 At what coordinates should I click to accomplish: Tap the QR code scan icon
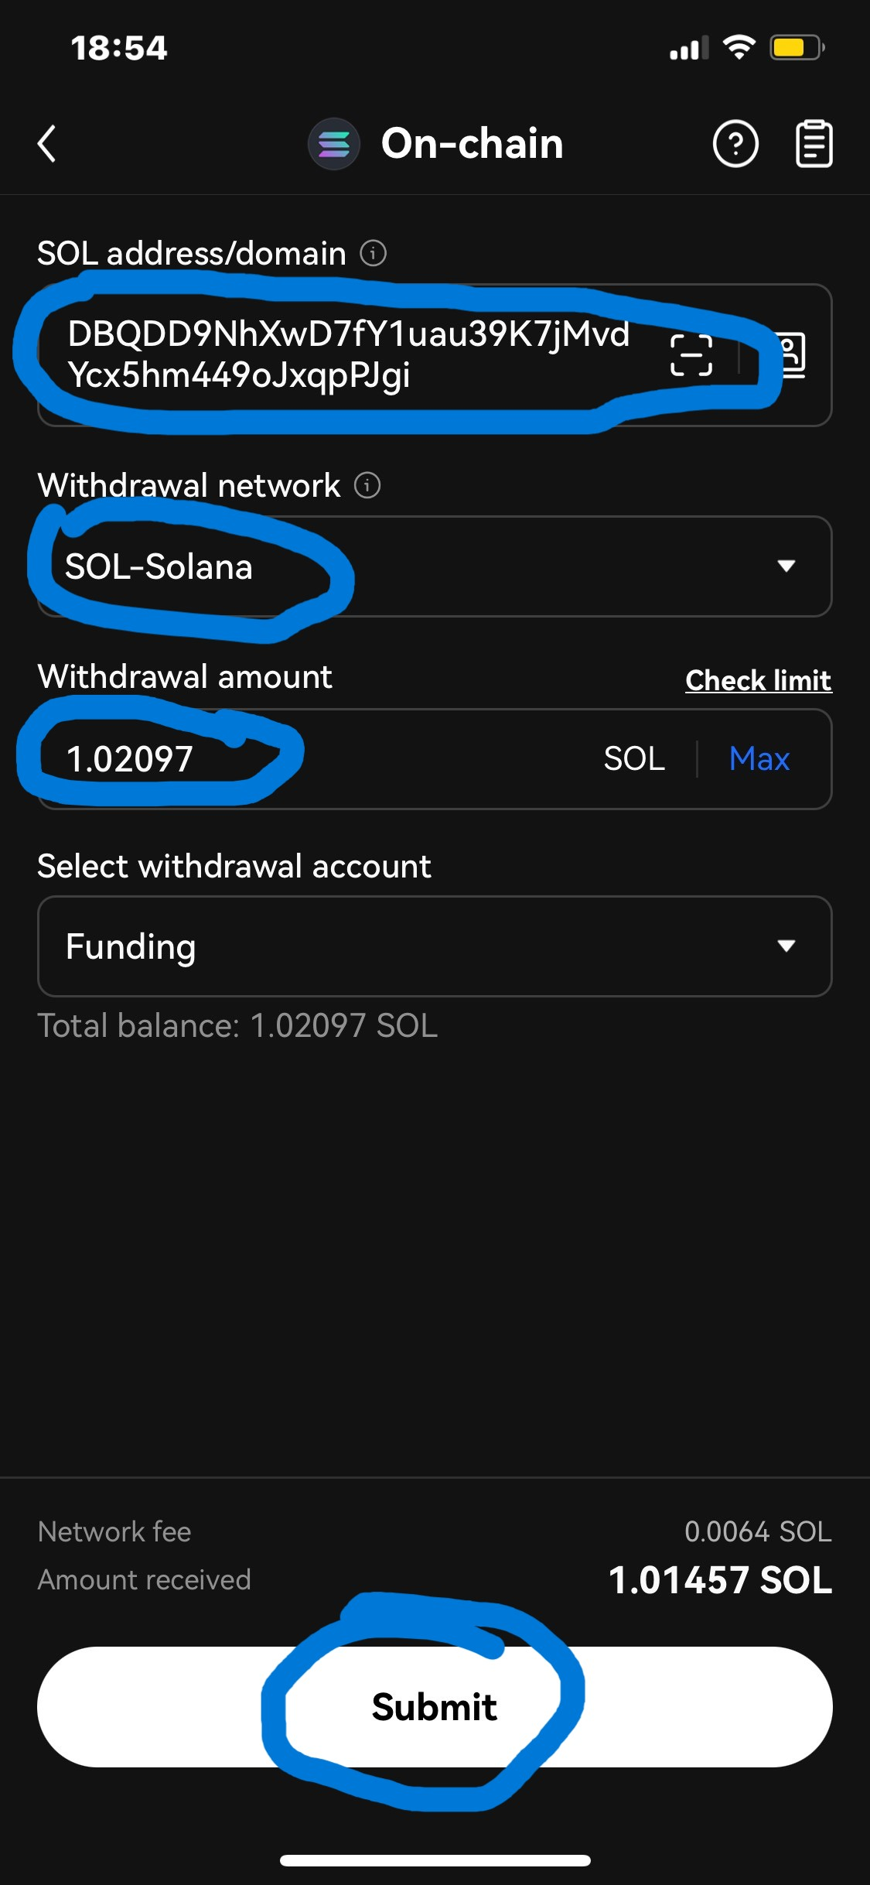(691, 355)
